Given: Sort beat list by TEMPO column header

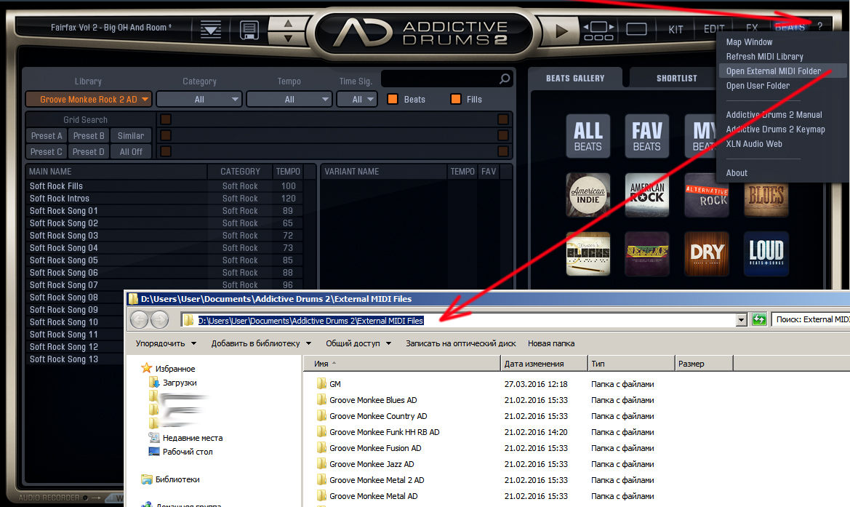Looking at the screenshot, I should (288, 172).
